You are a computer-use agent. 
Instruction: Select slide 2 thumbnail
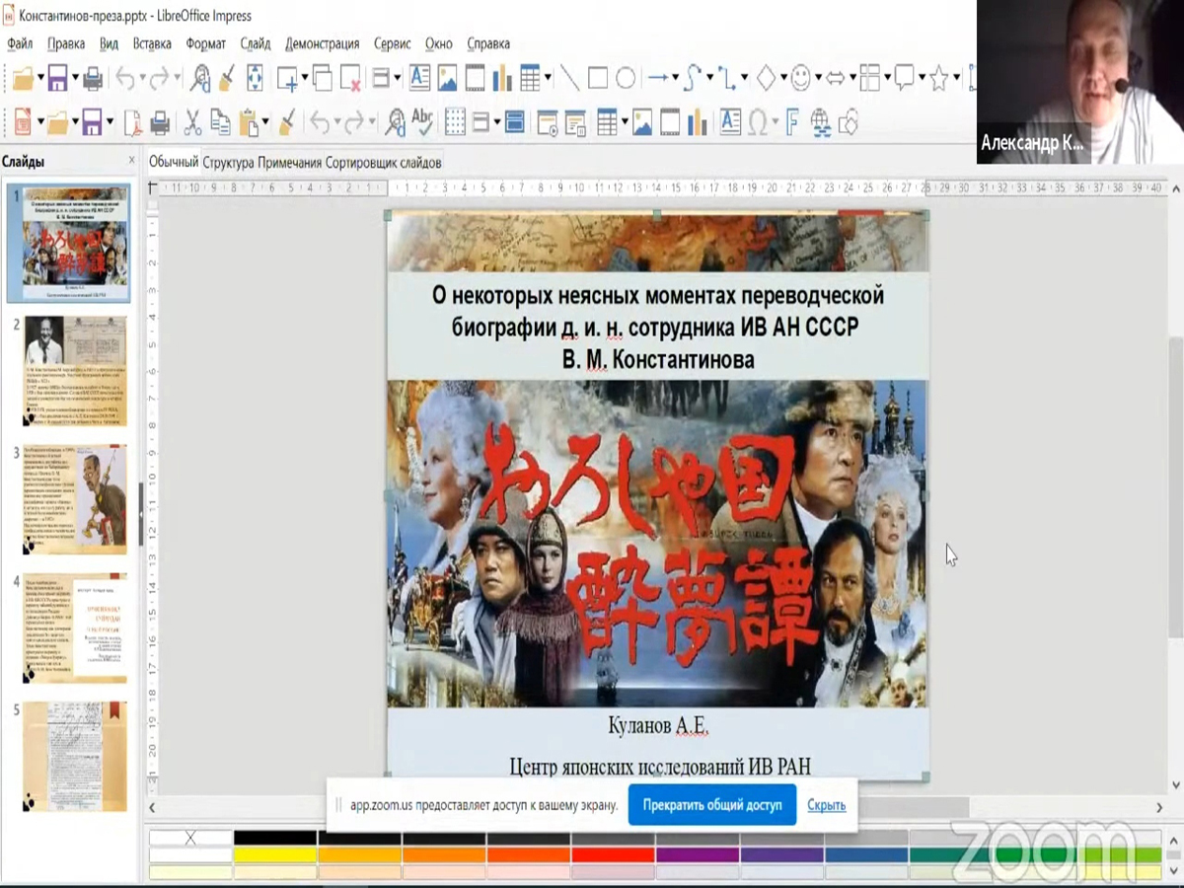coord(76,371)
